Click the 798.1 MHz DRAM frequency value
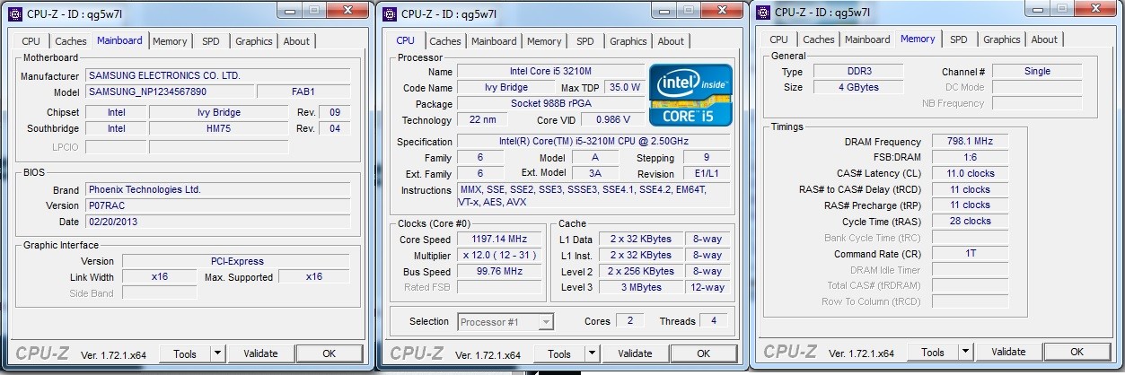 click(x=970, y=142)
